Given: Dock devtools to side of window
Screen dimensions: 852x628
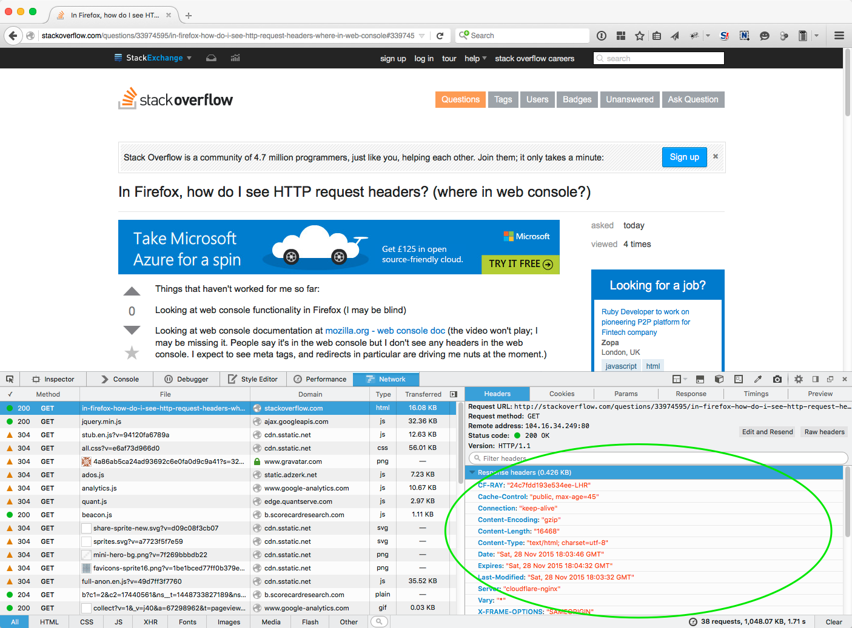Looking at the screenshot, I should [816, 379].
